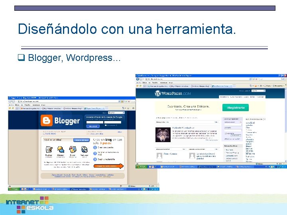287x215 pixels.
Task: Open the language dropdown on Blogger page
Action: pyautogui.click(x=116, y=113)
